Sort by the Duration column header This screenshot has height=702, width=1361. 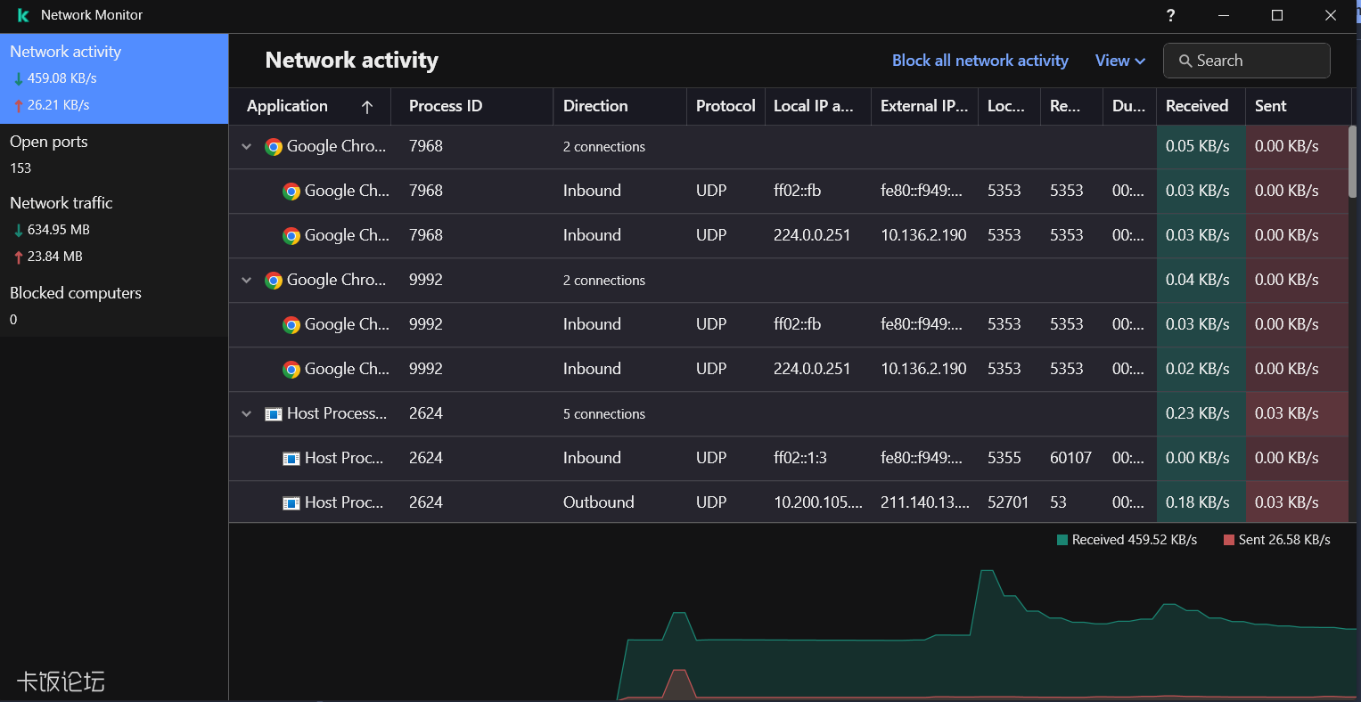pos(1129,106)
